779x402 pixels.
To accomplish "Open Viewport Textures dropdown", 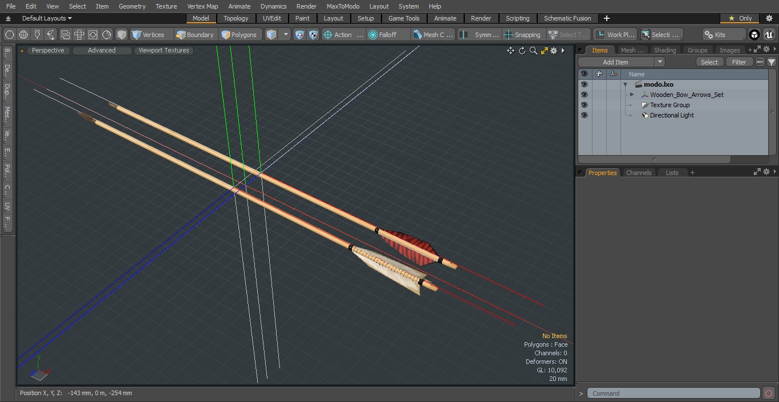I will coord(164,50).
